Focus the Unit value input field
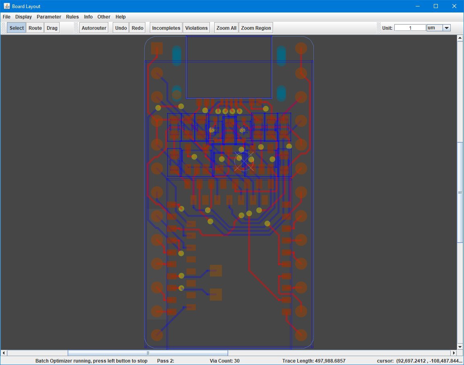The width and height of the screenshot is (464, 365). pos(410,28)
